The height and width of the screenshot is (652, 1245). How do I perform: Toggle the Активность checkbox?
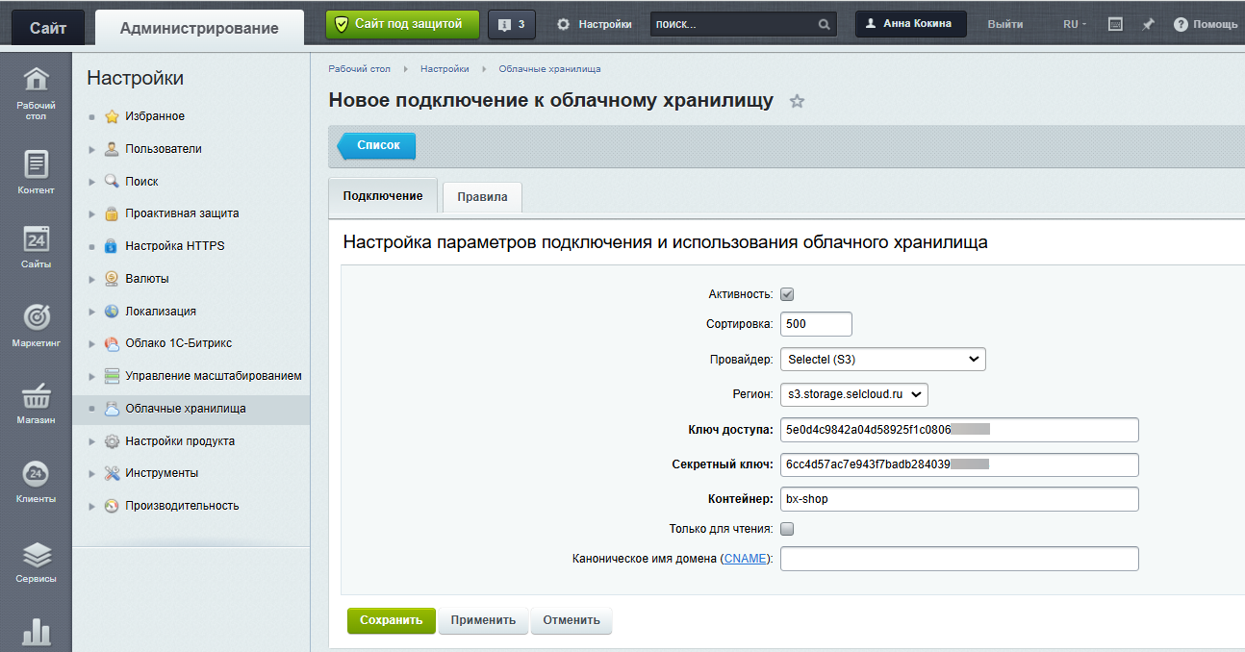coord(787,294)
